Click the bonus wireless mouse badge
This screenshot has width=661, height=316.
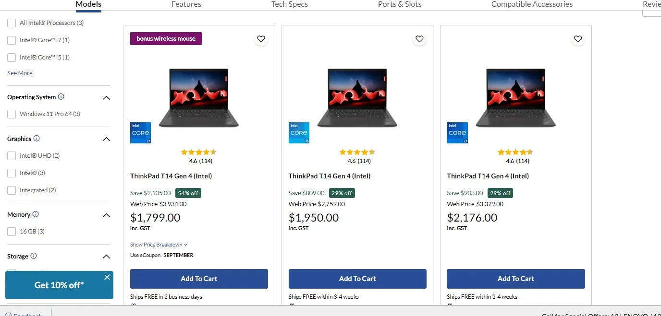pos(166,39)
